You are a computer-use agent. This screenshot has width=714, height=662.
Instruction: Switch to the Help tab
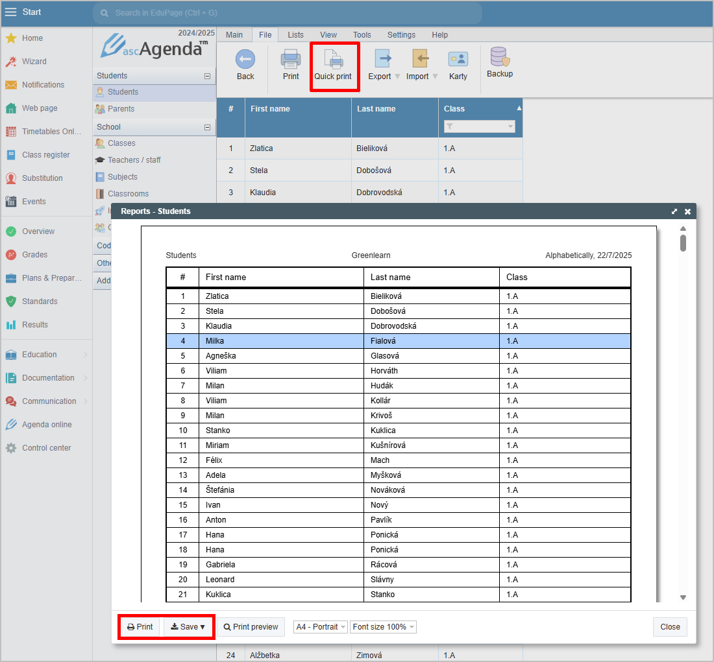[x=440, y=35]
